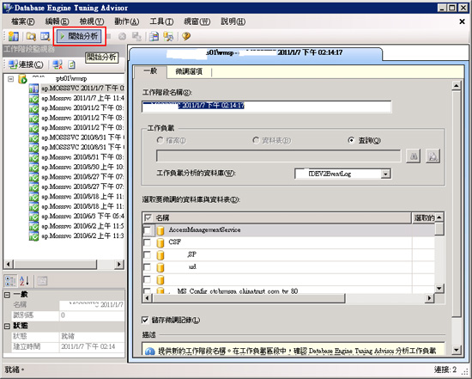Open help with the yellow question mark icon
Image resolution: width=472 pixels, height=379 pixels.
click(x=186, y=36)
